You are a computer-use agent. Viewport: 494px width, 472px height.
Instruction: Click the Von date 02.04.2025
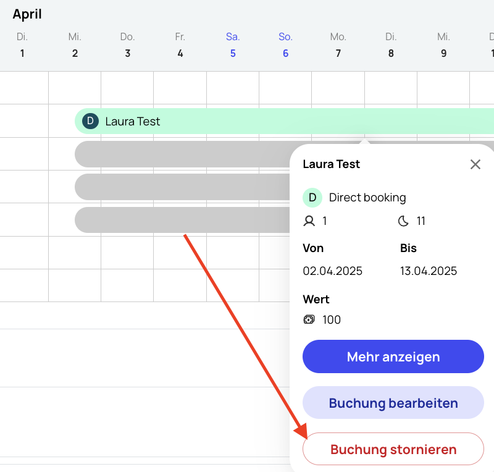tap(332, 271)
